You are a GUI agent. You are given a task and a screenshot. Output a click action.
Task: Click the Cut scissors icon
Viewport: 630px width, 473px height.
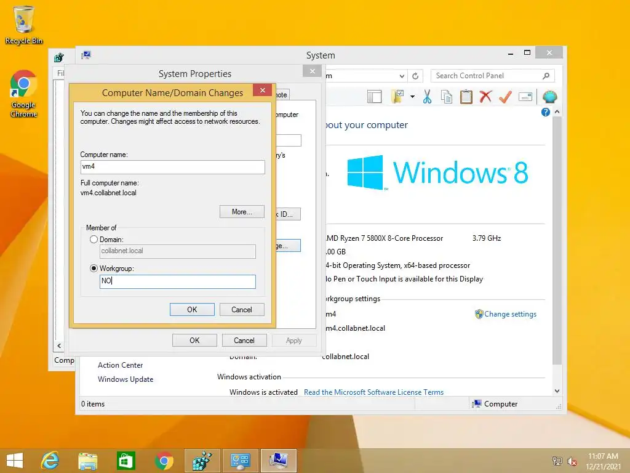coord(427,97)
